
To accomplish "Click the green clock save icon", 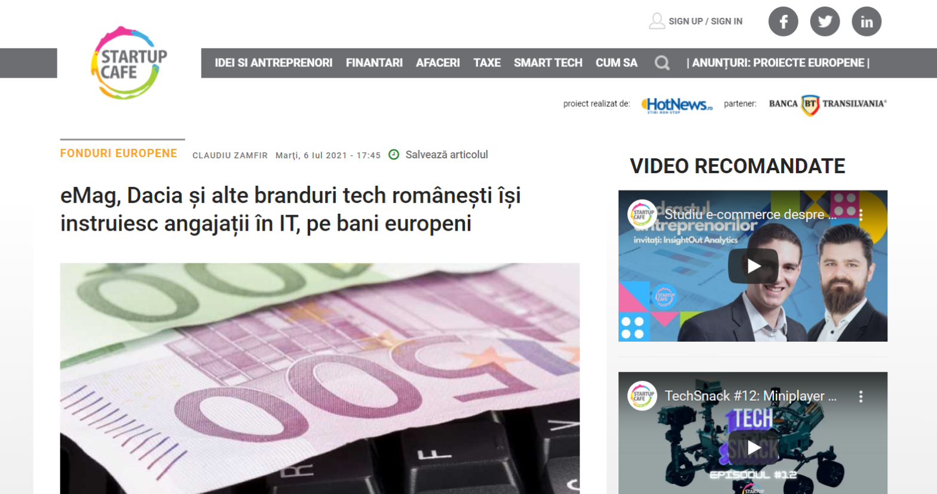I will tap(394, 155).
